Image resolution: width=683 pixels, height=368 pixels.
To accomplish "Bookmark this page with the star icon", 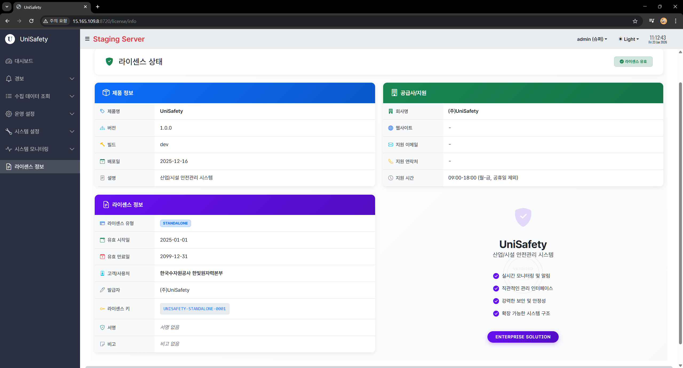I will click(635, 21).
